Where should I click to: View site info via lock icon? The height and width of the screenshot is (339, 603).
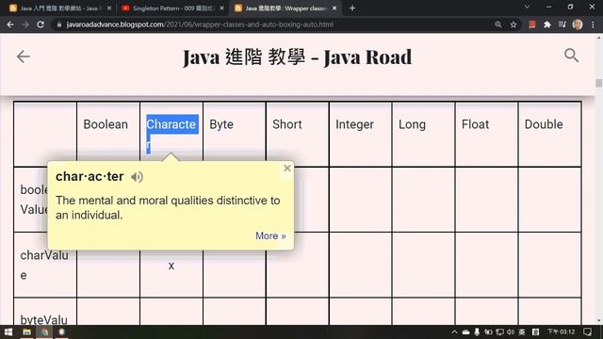coord(58,24)
